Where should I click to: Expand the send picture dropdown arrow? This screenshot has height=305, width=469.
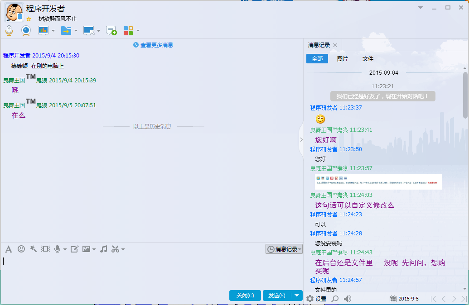click(94, 249)
